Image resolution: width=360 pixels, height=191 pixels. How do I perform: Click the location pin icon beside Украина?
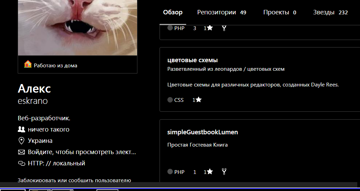pyautogui.click(x=21, y=141)
